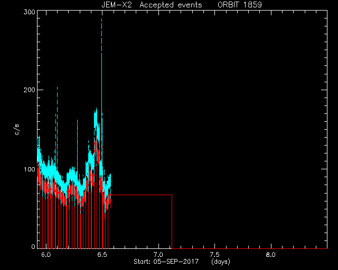Click the '(days)' unit label
Screen dimensions: 338x270
pyautogui.click(x=221, y=262)
